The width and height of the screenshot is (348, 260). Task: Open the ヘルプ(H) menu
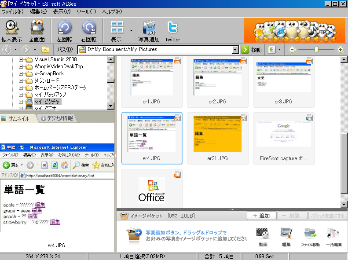[112, 12]
